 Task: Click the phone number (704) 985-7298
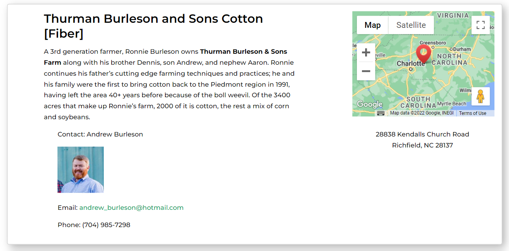(x=106, y=225)
